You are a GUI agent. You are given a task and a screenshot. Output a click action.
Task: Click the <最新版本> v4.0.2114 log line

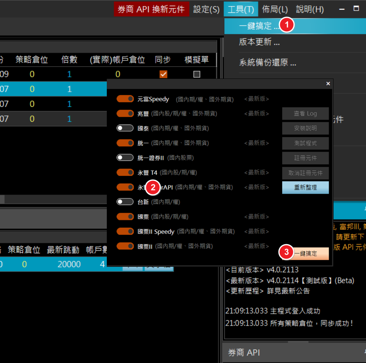pos(290,280)
